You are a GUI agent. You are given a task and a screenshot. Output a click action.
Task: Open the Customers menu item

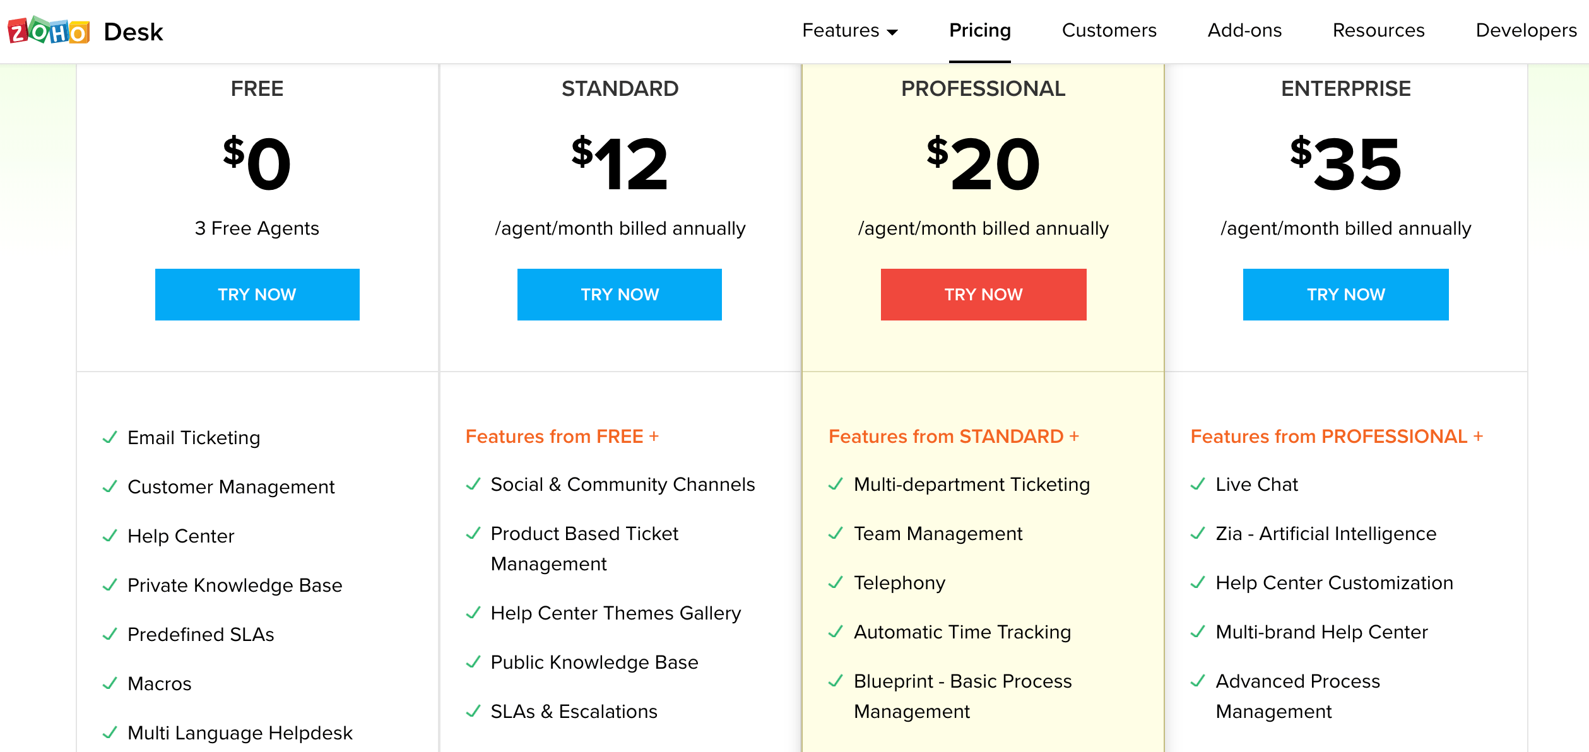[x=1109, y=30]
